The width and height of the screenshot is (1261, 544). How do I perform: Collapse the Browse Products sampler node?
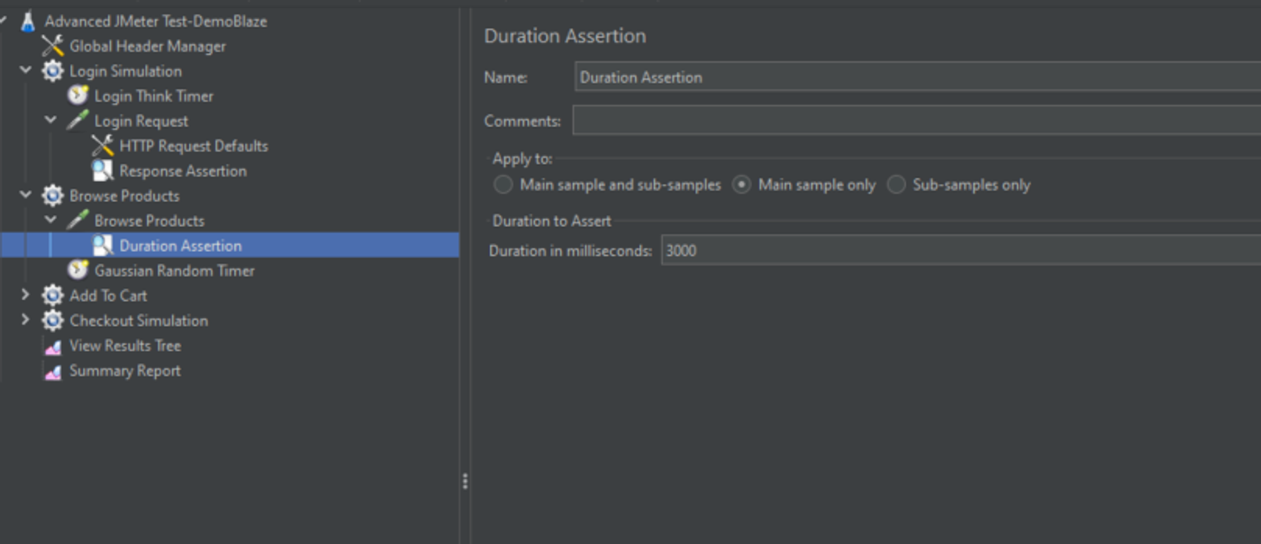[x=50, y=220]
